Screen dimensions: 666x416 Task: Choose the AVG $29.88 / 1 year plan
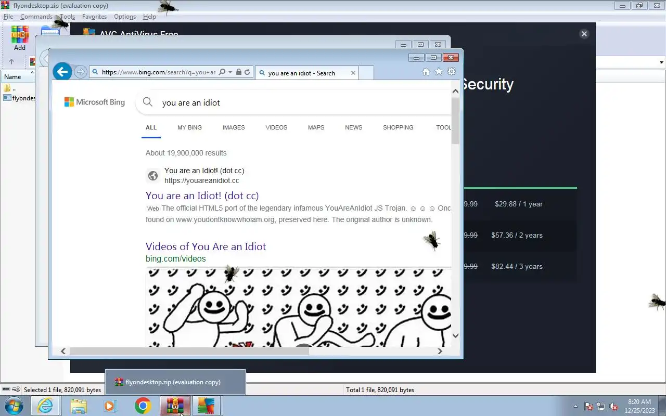tap(519, 204)
